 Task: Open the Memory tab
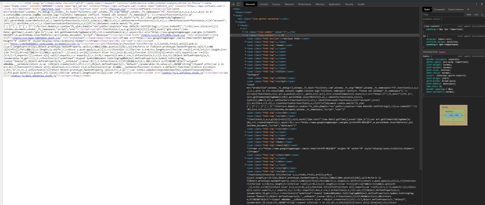[320, 4]
